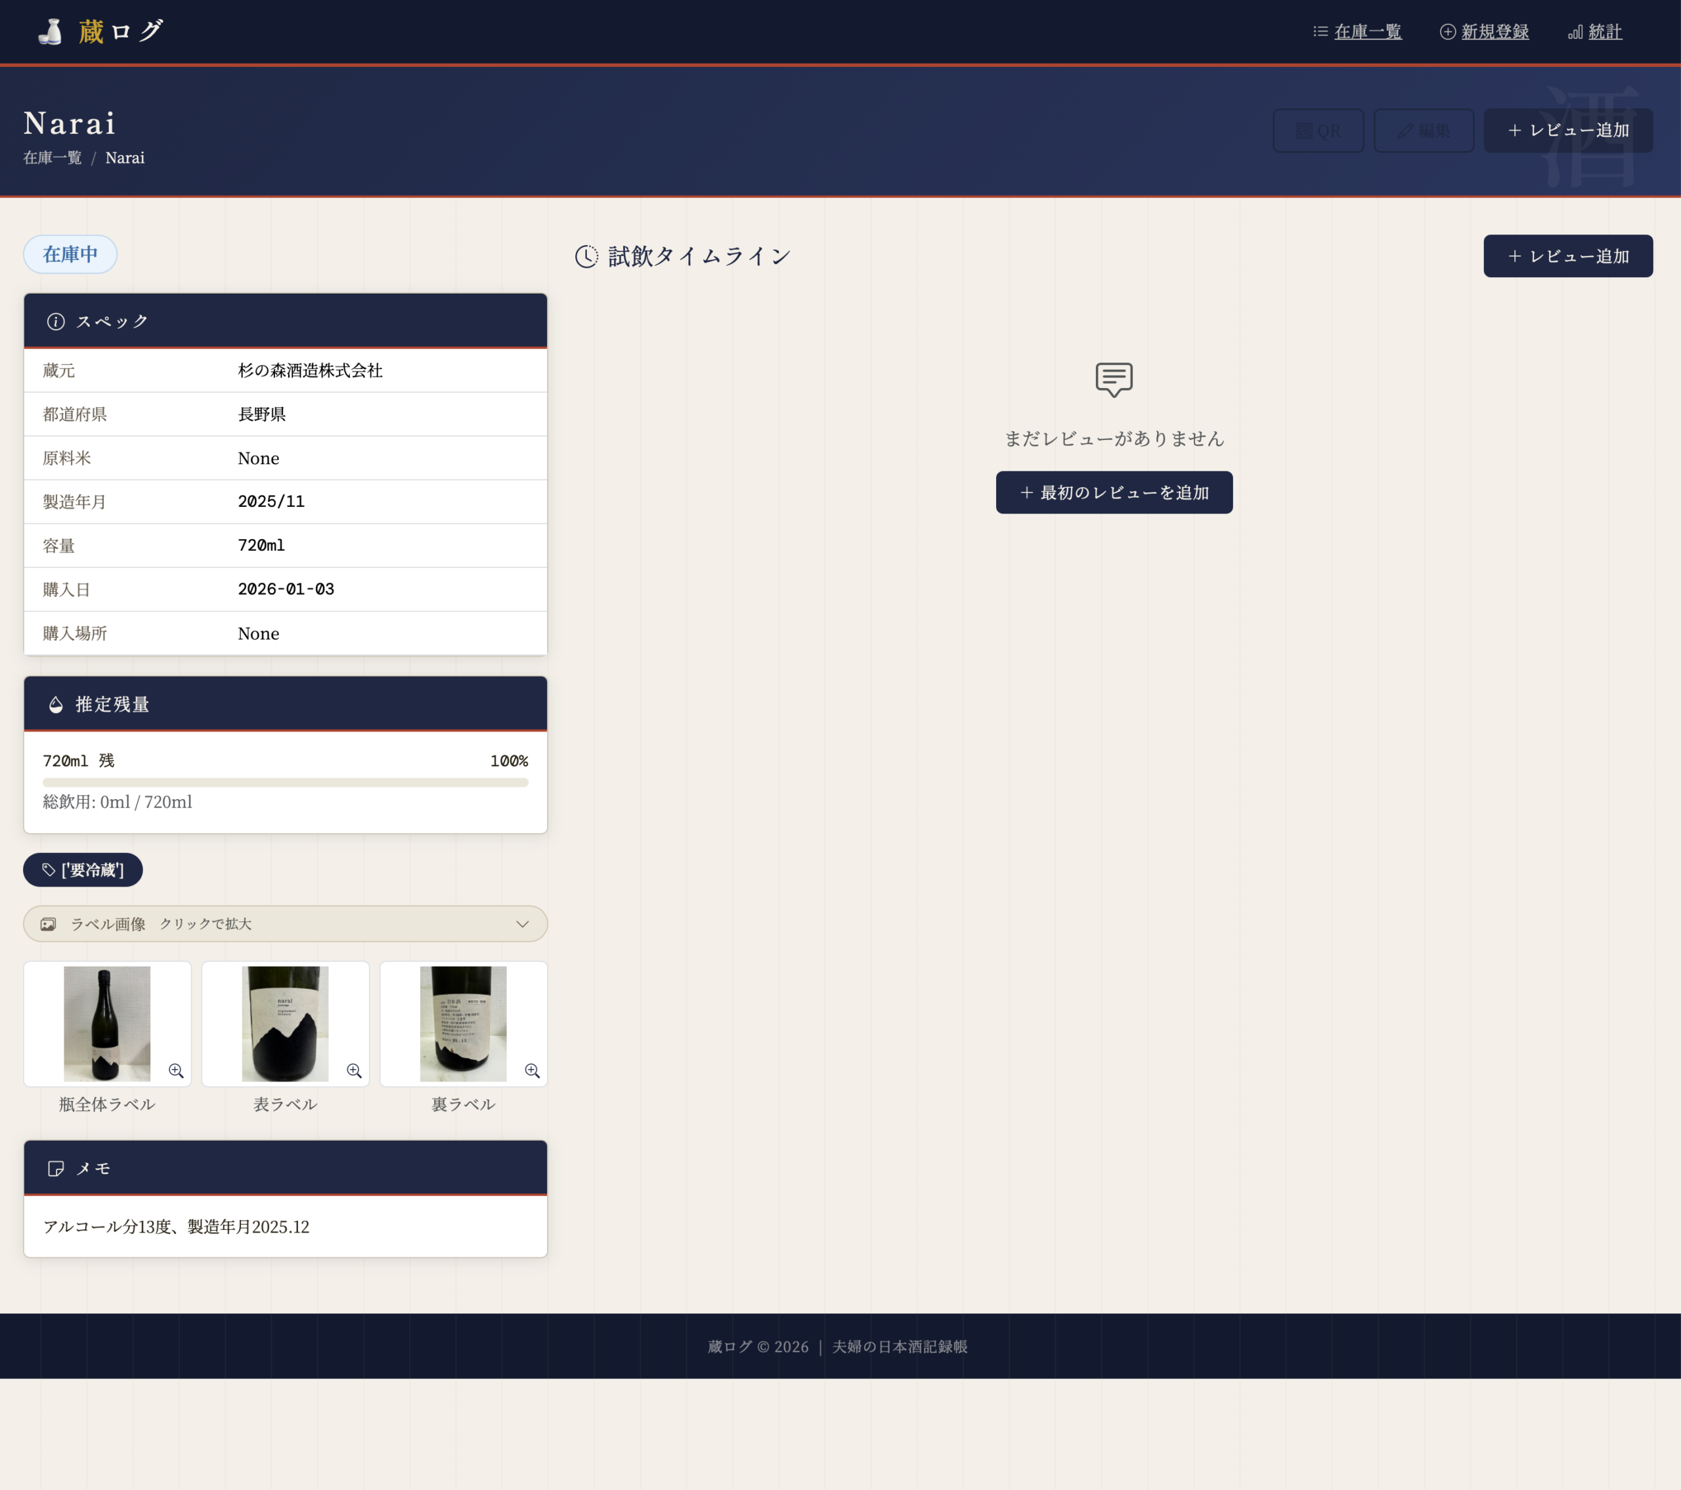Click the droplet icon in 推定残量 header
The image size is (1681, 1490).
pyautogui.click(x=56, y=705)
